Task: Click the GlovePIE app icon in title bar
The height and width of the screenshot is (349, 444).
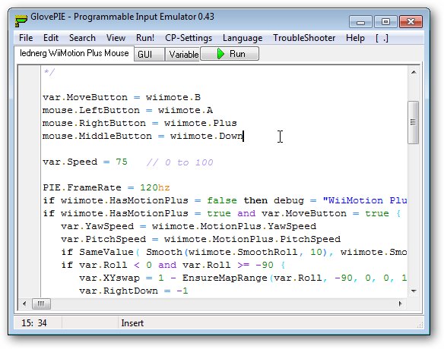Action: click(x=21, y=20)
